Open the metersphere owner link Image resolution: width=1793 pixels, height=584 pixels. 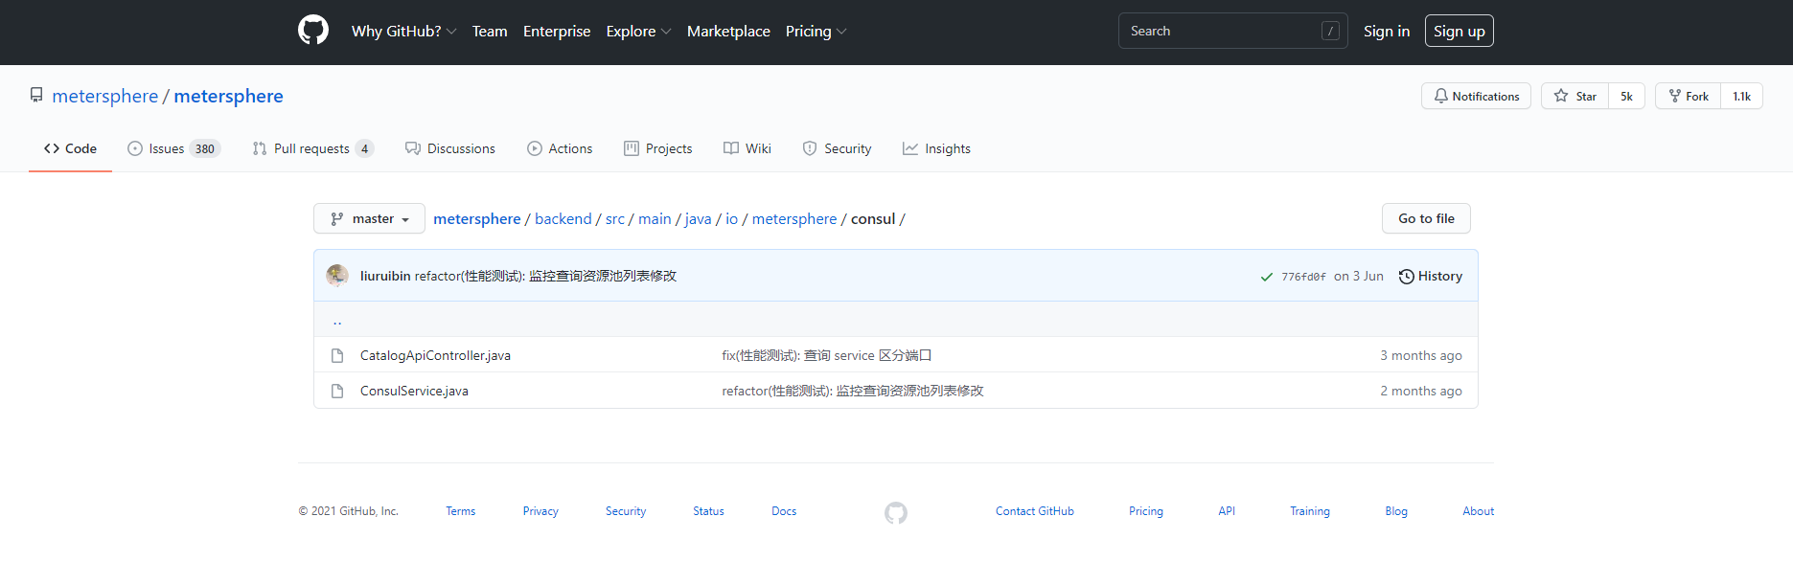click(105, 96)
